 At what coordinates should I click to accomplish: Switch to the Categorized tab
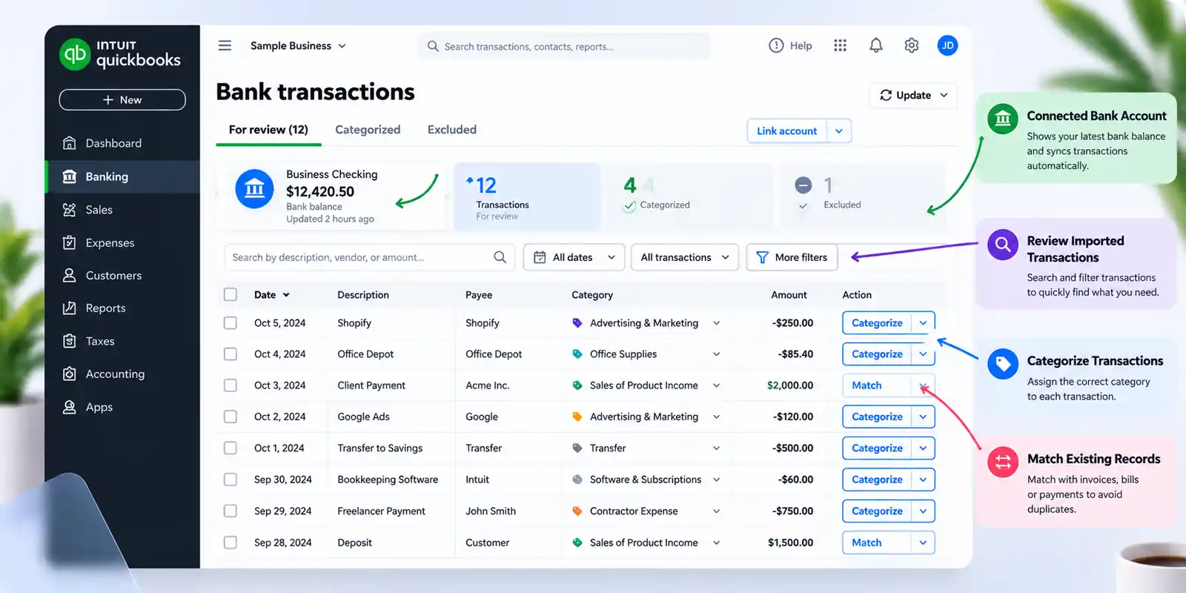point(368,130)
